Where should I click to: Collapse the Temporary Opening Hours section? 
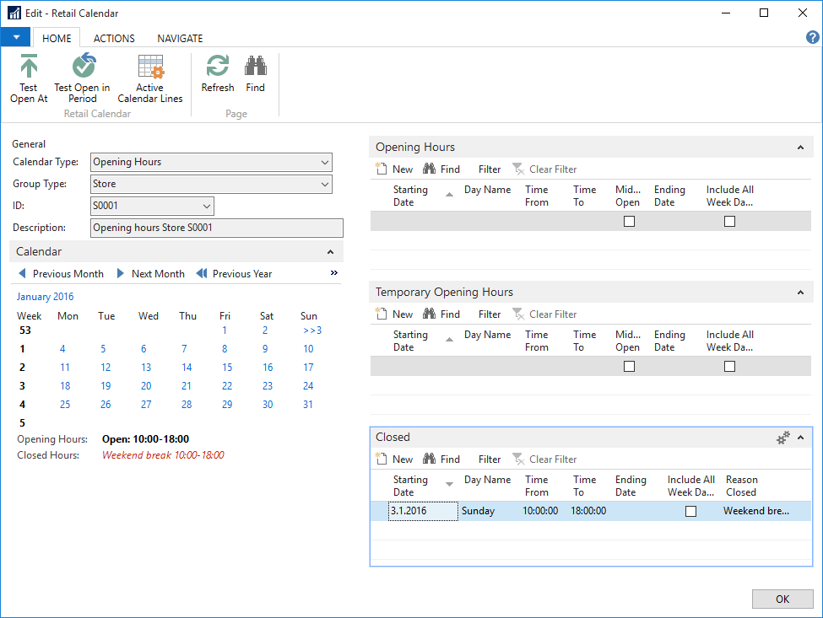(800, 293)
